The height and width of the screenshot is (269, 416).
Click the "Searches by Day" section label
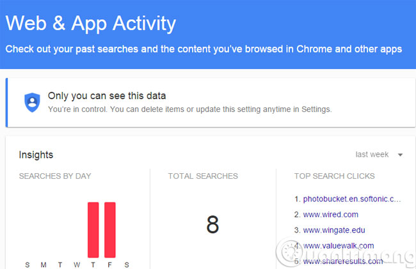(x=54, y=176)
